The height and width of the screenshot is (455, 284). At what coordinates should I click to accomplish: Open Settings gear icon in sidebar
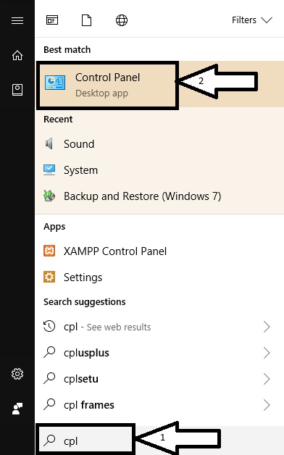pos(17,374)
